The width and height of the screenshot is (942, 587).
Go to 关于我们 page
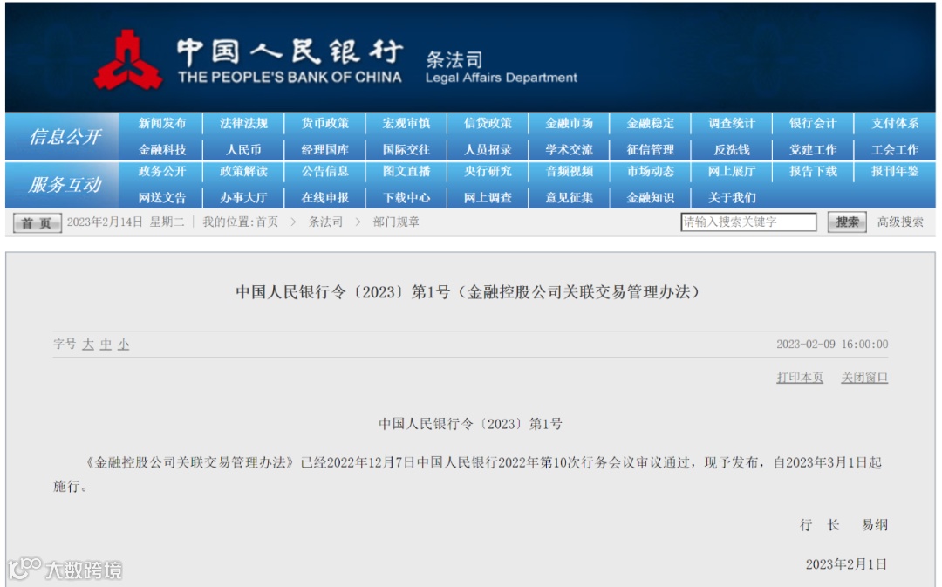732,198
